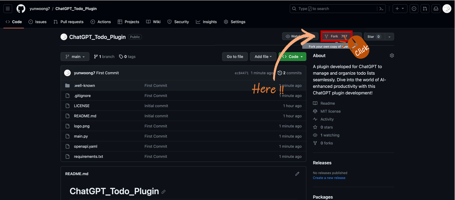This screenshot has height=200, width=455.
Task: Expand the star lists dropdown arrow
Action: (389, 37)
